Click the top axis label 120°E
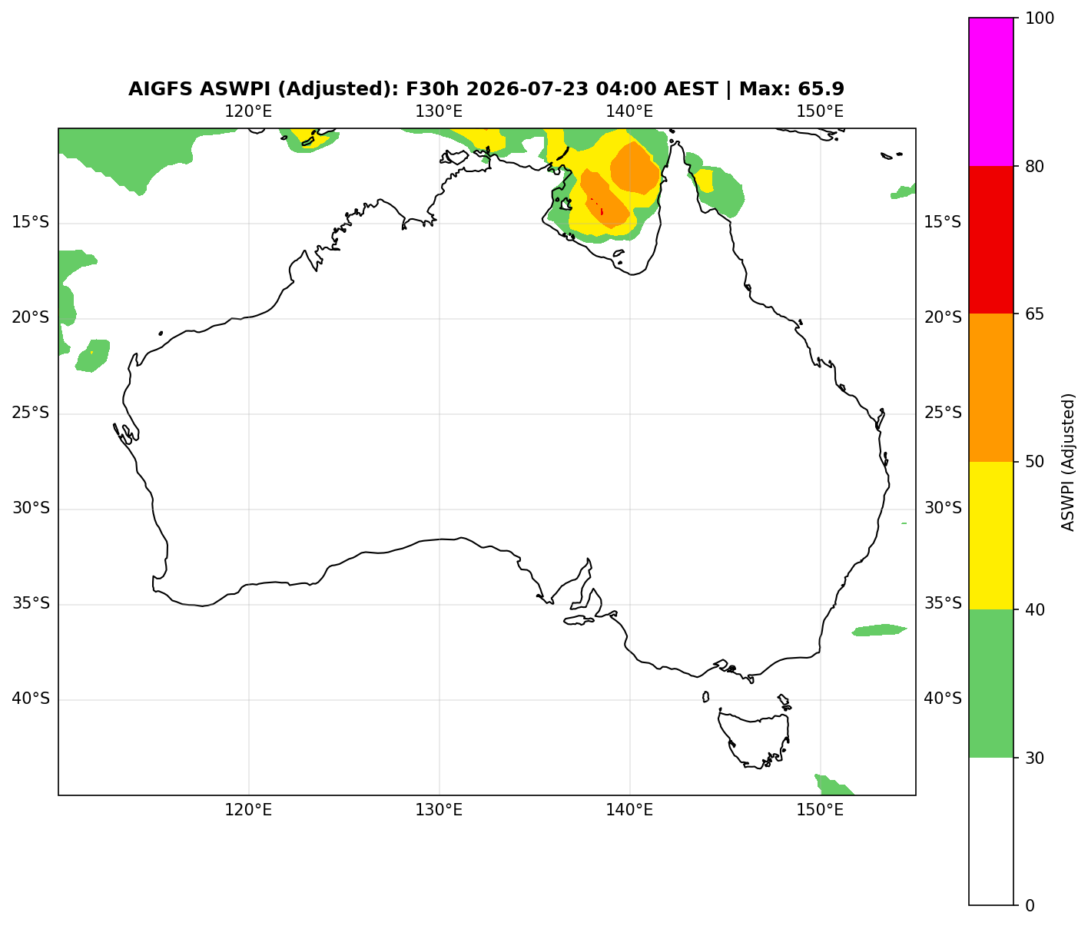Image resolution: width=1088 pixels, height=926 pixels. [248, 111]
